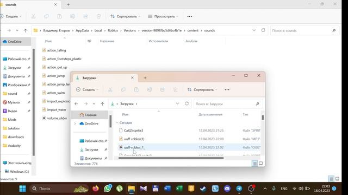Switch Загрузки window to details view icon
This screenshot has height=195, width=348.
click(x=255, y=164)
